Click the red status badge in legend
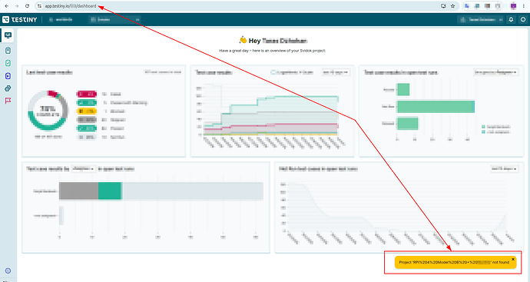 (87, 94)
